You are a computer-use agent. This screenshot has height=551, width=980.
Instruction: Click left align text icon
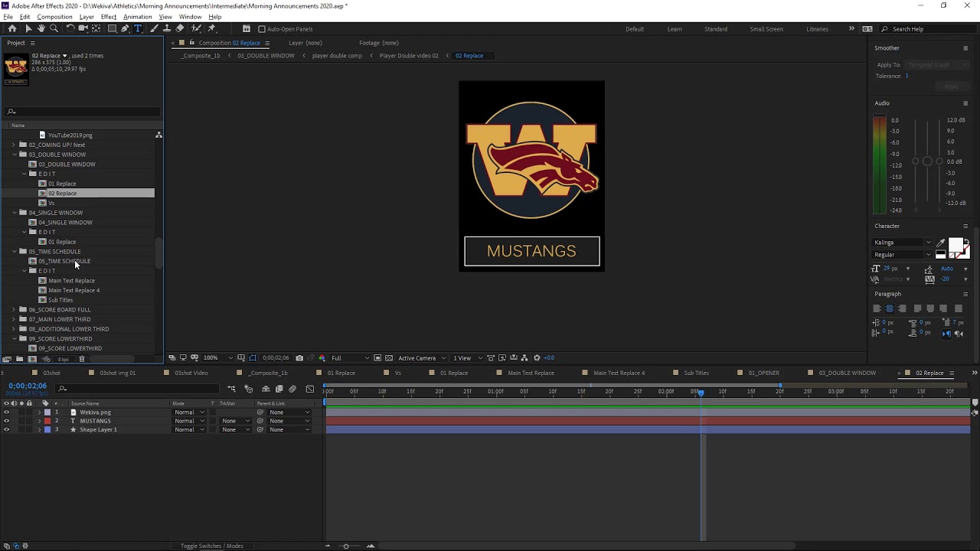tap(877, 308)
